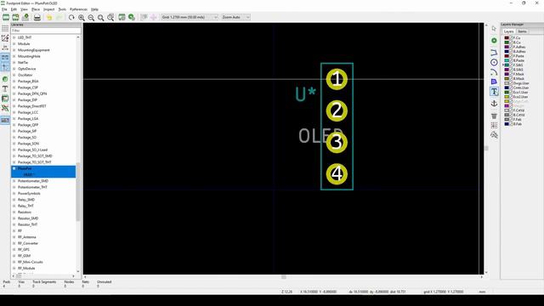The width and height of the screenshot is (544, 306).
Task: Switch units to inches
Action: point(5,48)
